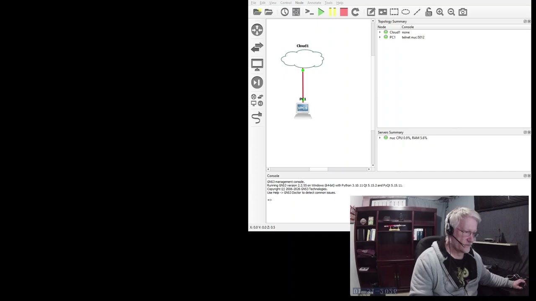Click the Console connect to all nodes icon

point(309,12)
